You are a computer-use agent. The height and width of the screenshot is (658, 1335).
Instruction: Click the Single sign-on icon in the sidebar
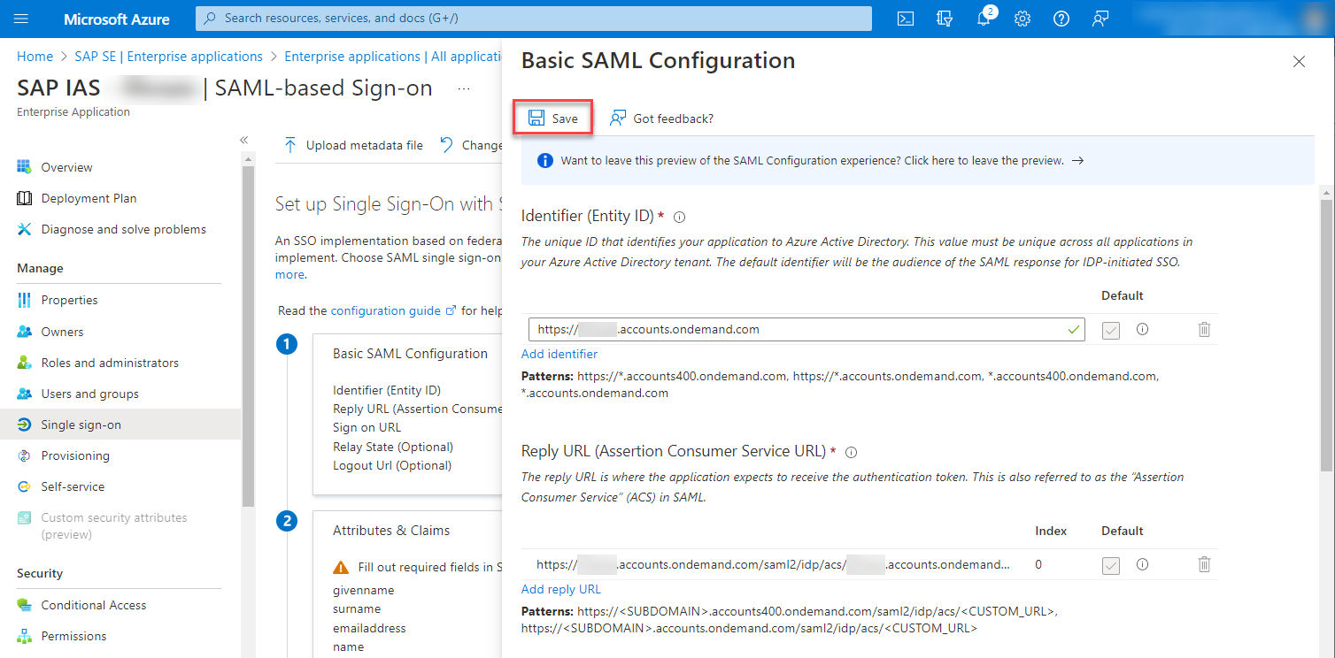tap(24, 425)
